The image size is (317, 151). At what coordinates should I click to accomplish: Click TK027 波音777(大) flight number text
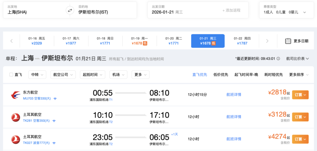point(36,143)
